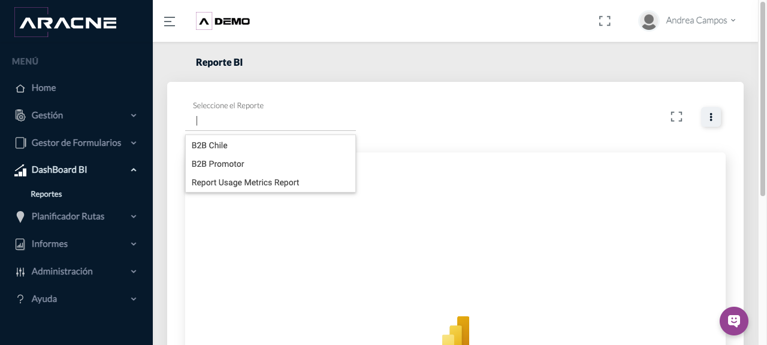Expand the Informes submenu chevron
This screenshot has height=345, width=767.
coord(134,244)
